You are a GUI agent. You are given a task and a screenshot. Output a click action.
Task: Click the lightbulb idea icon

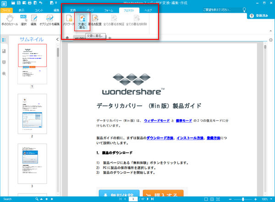(x=244, y=10)
